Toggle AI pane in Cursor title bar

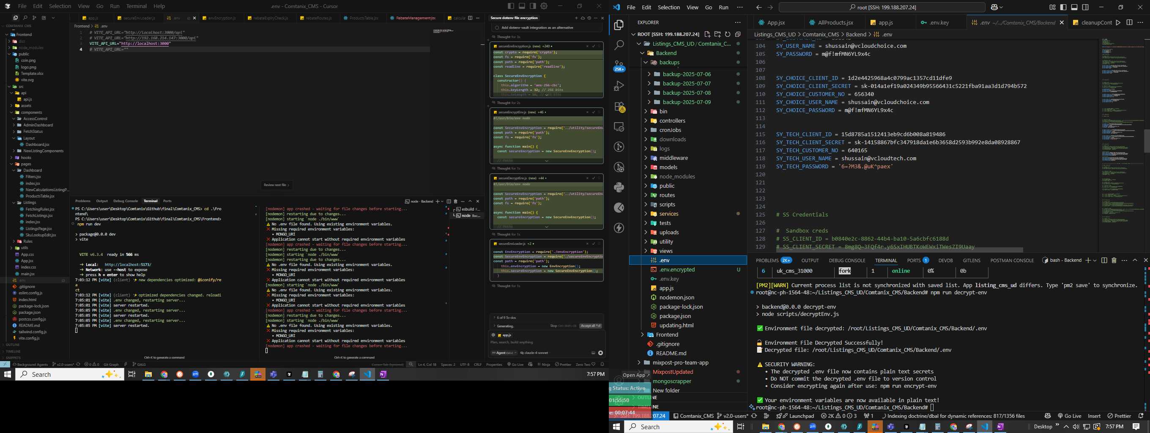pos(533,6)
